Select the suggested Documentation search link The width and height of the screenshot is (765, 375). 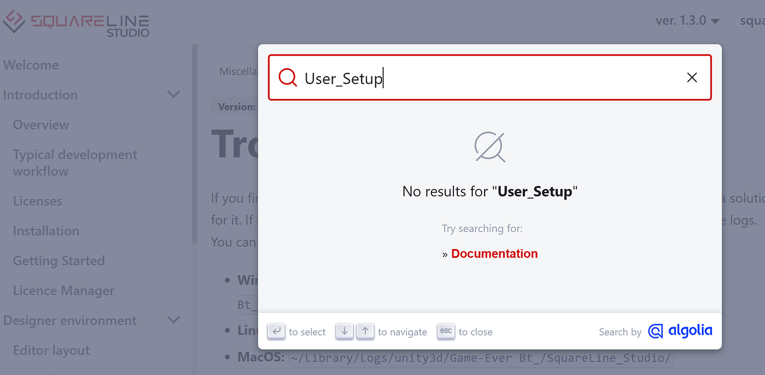coord(494,254)
